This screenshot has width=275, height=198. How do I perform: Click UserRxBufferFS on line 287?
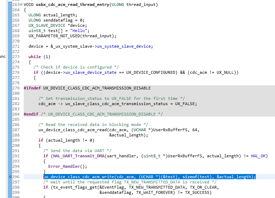(170, 130)
